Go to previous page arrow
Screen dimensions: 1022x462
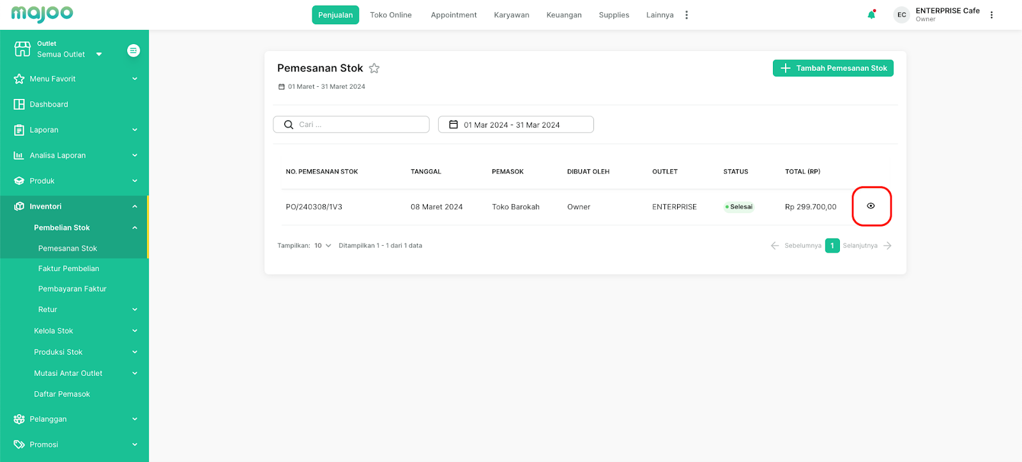pyautogui.click(x=775, y=246)
